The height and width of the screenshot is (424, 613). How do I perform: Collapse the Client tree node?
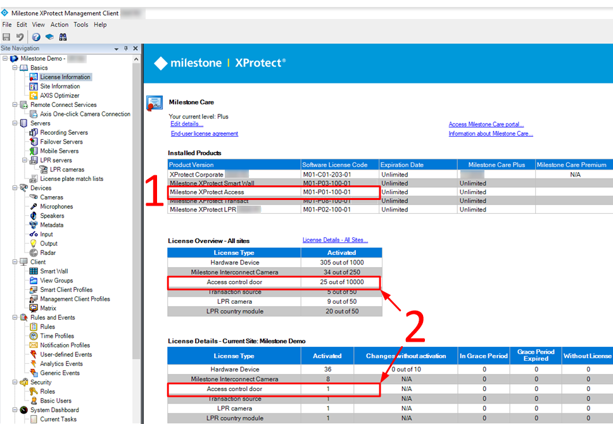[15, 262]
